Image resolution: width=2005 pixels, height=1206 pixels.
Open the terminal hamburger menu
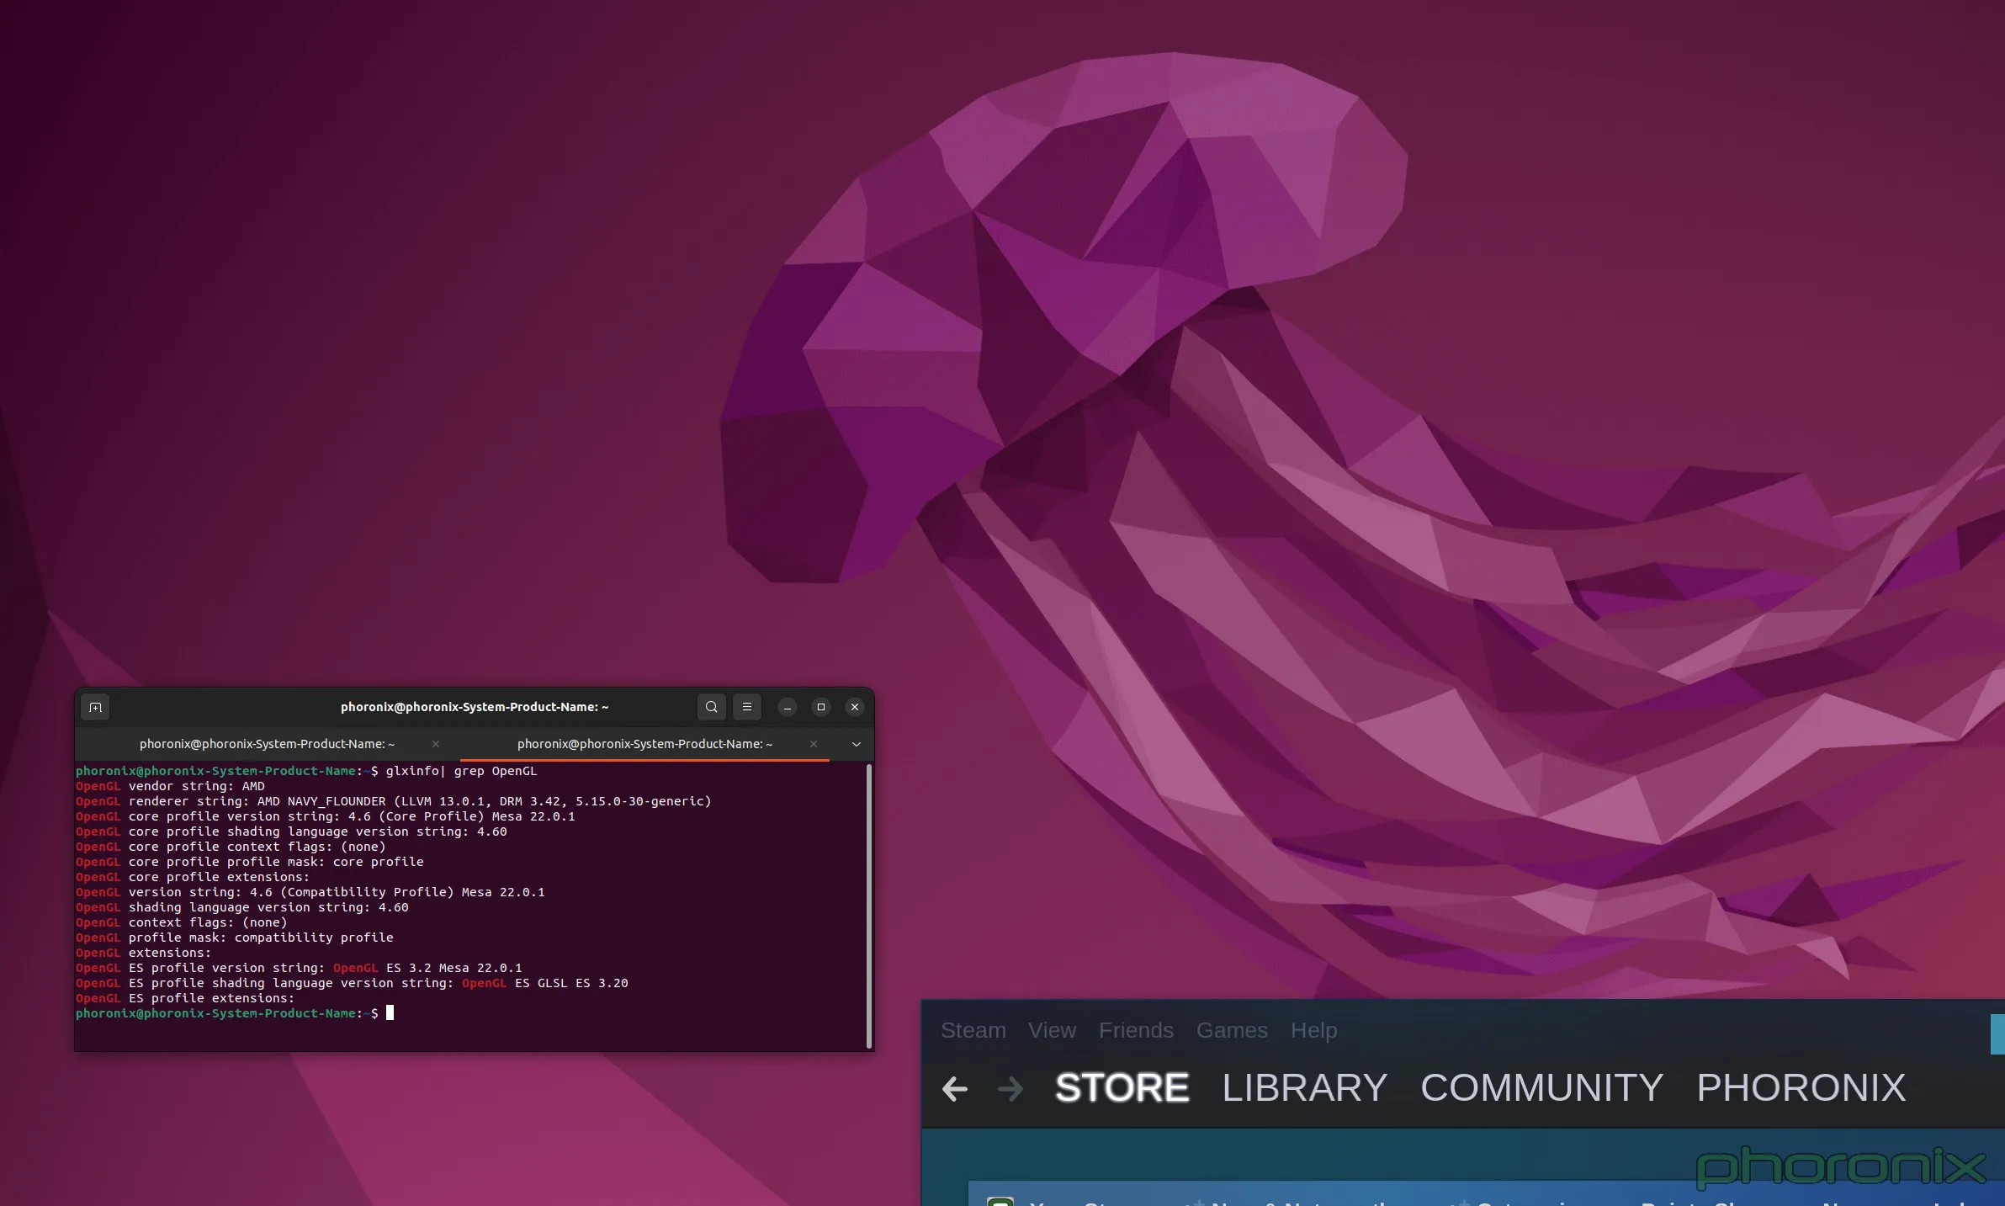tap(746, 707)
